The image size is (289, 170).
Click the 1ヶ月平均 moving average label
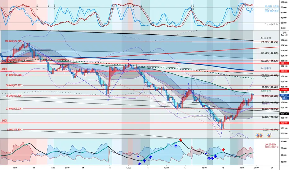point(266,68)
